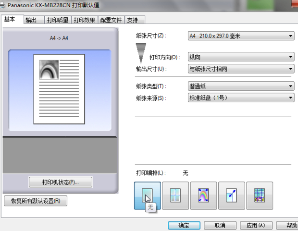298x231 pixels.
Task: Switch to the 打印效果 tab
Action: pyautogui.click(x=85, y=20)
